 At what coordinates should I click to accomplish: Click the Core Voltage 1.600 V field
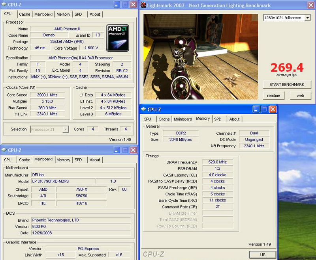pyautogui.click(x=91, y=48)
